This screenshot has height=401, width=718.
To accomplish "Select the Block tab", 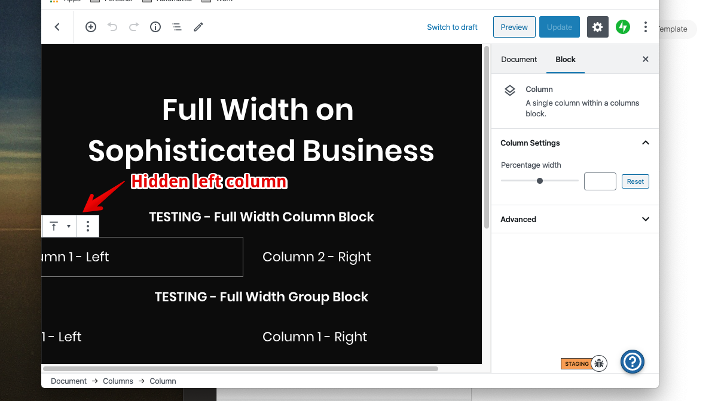I will [x=565, y=59].
